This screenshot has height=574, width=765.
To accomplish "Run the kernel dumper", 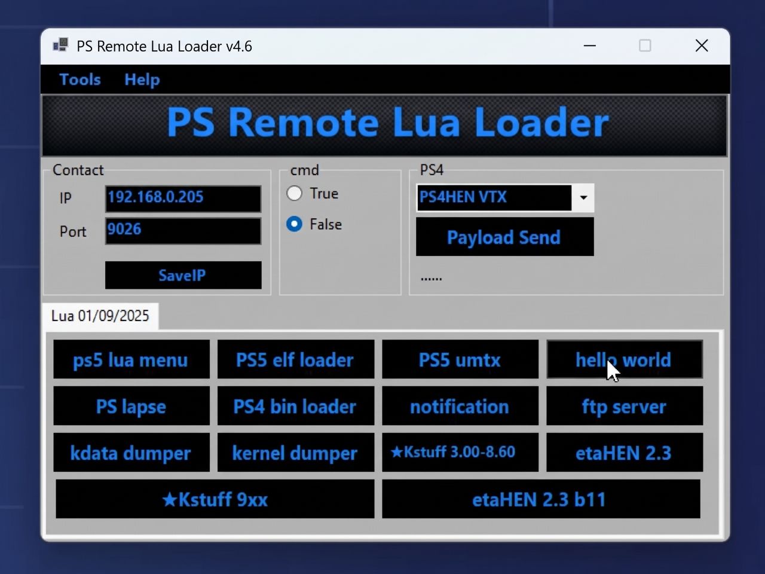I will (x=296, y=453).
